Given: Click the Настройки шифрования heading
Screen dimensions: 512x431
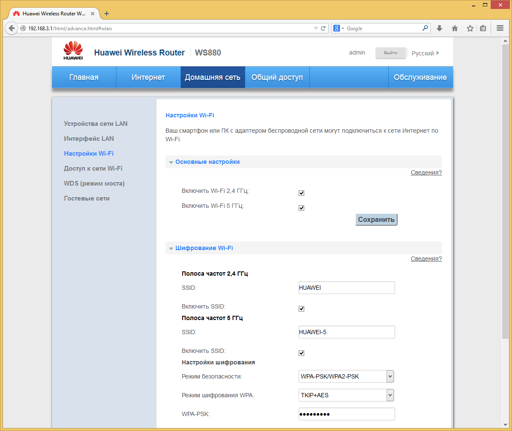Looking at the screenshot, I should [x=218, y=362].
